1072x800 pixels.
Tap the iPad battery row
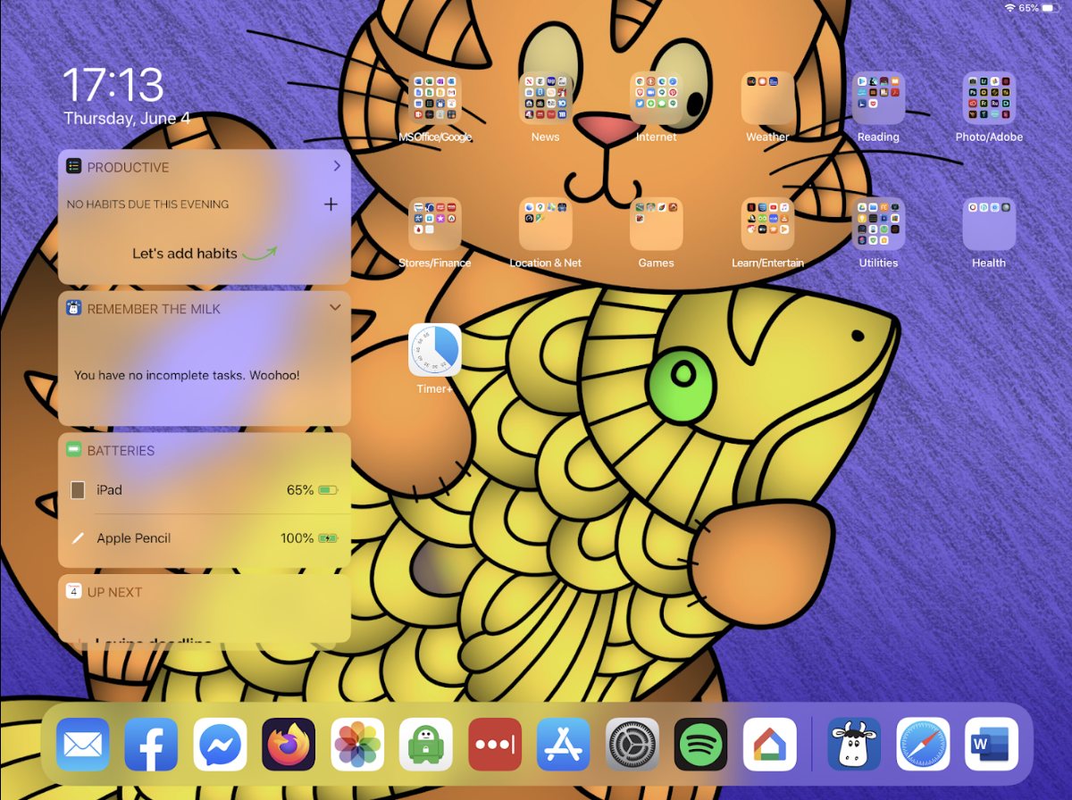point(205,490)
